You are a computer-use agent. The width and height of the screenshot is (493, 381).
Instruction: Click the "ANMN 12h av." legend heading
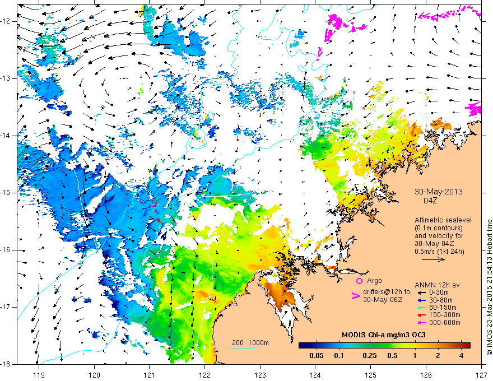point(438,285)
